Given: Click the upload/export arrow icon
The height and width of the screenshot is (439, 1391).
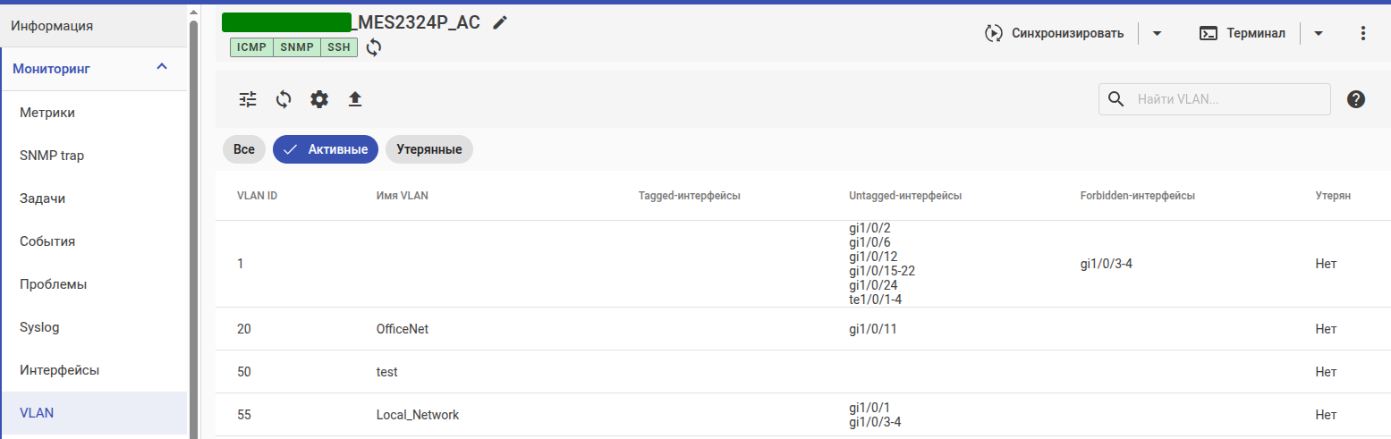Looking at the screenshot, I should [x=355, y=99].
